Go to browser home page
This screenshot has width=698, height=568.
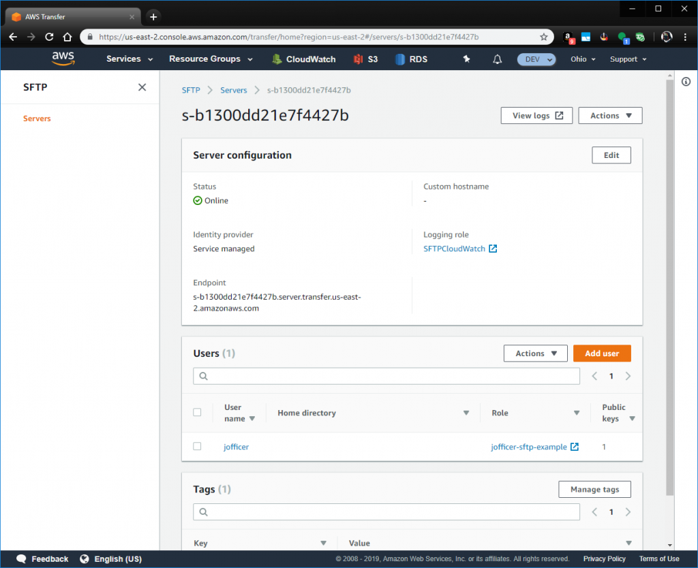coord(67,37)
